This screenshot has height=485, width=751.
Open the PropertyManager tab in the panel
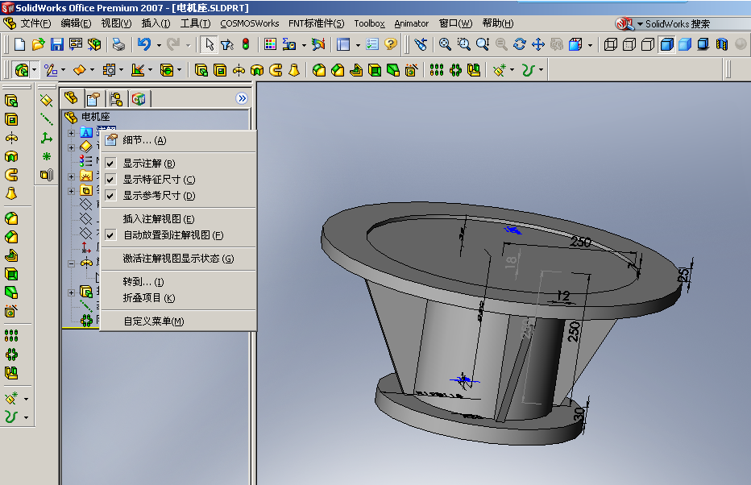coord(93,99)
